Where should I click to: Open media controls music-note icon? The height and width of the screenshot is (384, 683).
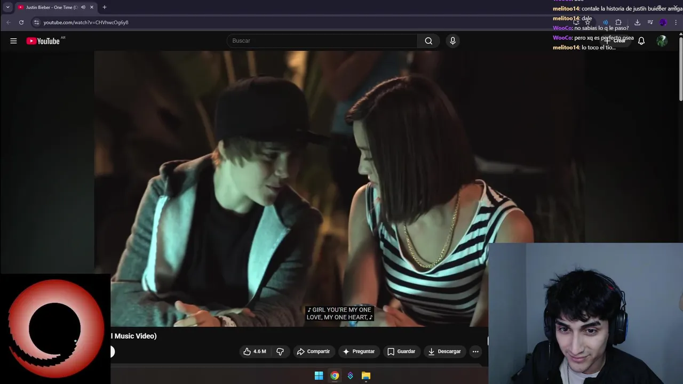click(x=650, y=22)
